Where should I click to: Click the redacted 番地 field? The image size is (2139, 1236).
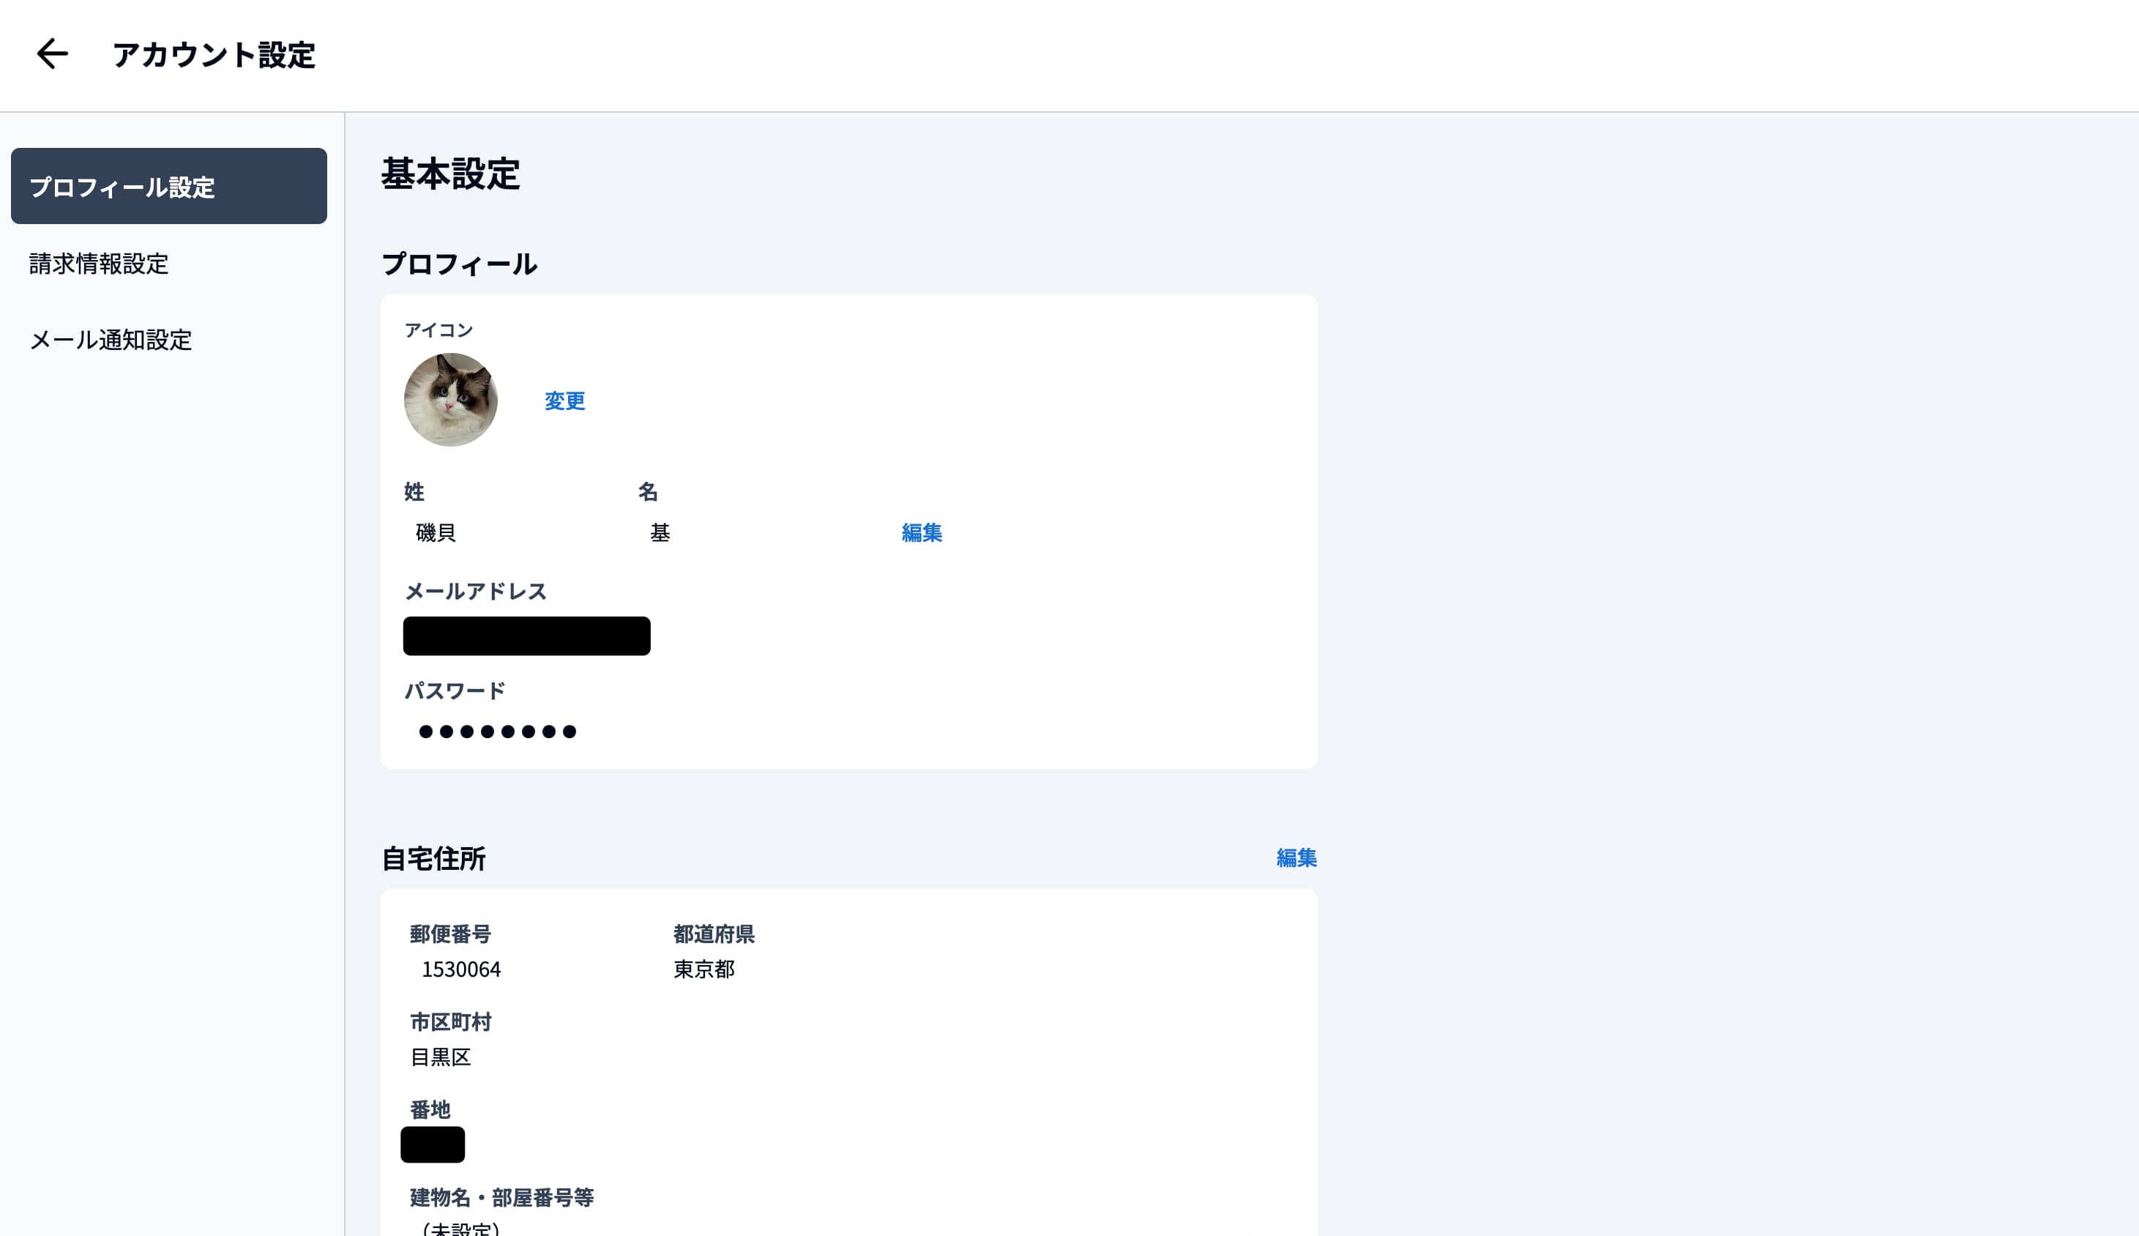(x=433, y=1144)
